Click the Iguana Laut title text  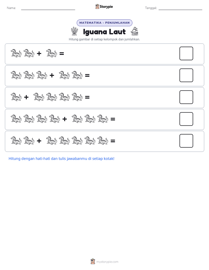(104, 32)
